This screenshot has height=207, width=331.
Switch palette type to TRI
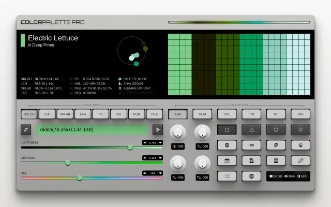pyautogui.click(x=251, y=114)
